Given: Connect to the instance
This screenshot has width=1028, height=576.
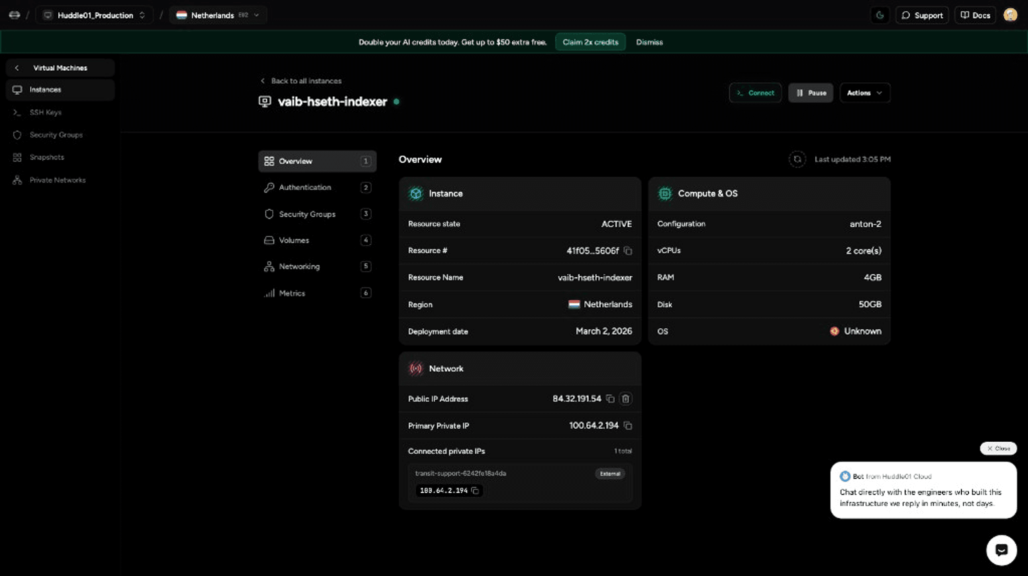Looking at the screenshot, I should click(x=755, y=93).
